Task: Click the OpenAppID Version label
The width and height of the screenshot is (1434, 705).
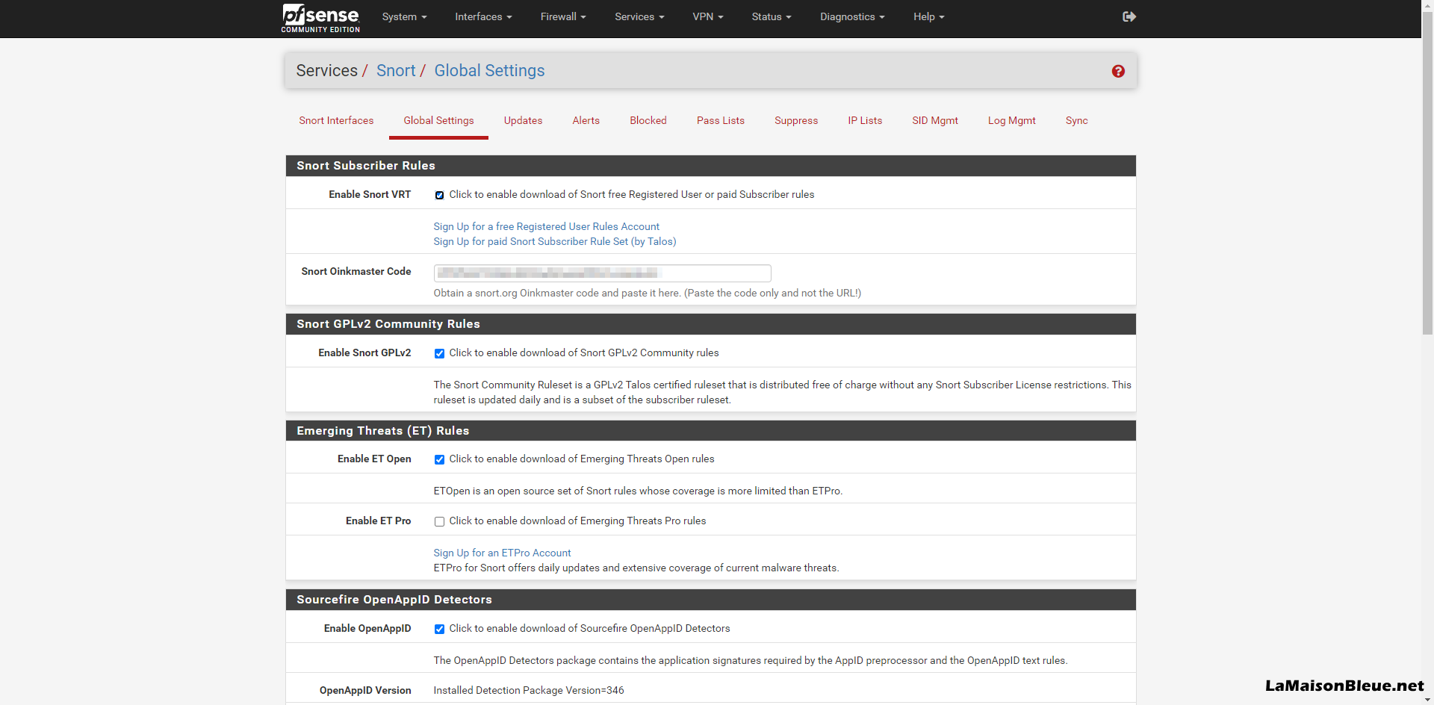Action: pos(365,690)
